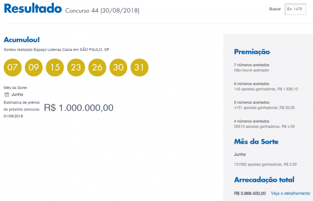
Task: Click the Resultado page heading
Action: click(x=32, y=9)
